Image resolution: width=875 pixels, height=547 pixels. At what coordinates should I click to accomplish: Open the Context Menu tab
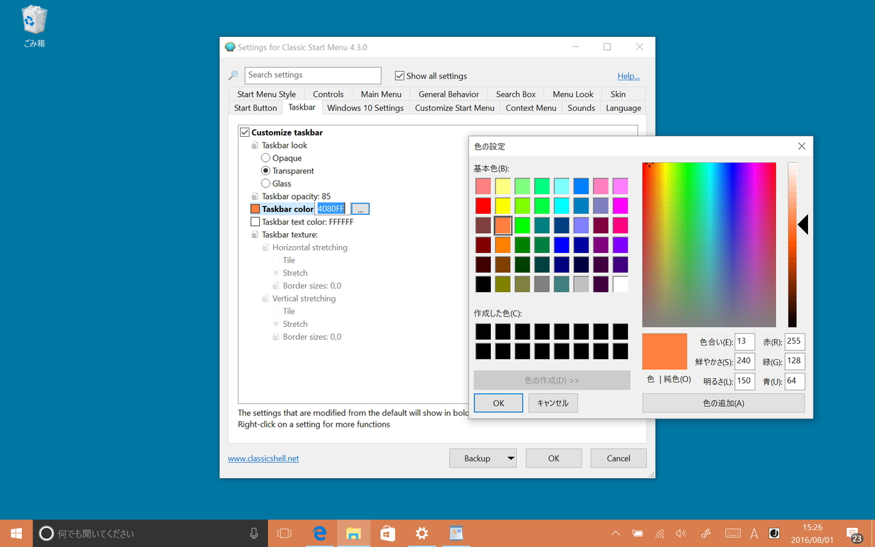[x=531, y=108]
